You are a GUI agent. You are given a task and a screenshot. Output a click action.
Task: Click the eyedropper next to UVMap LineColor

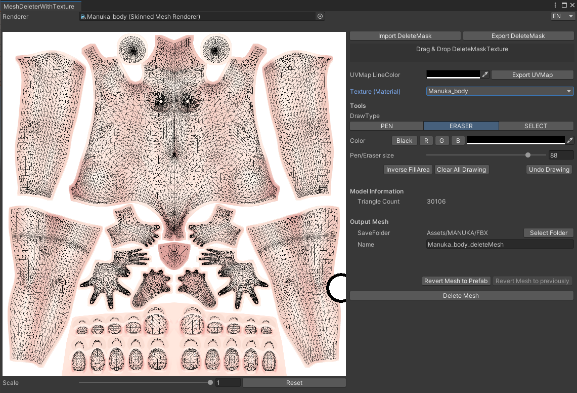pyautogui.click(x=485, y=74)
